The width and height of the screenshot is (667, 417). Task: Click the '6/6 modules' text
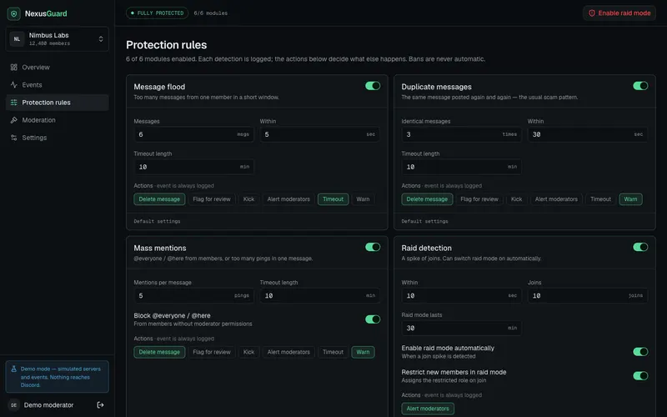click(x=211, y=13)
